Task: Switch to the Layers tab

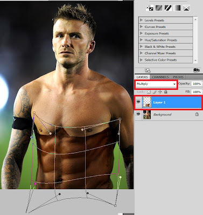Action: click(142, 77)
